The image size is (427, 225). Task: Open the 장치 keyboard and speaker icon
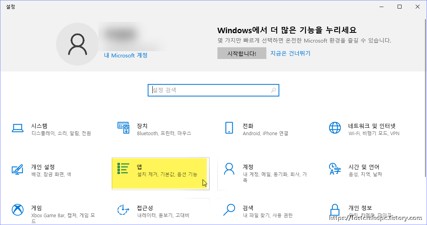tap(123, 128)
